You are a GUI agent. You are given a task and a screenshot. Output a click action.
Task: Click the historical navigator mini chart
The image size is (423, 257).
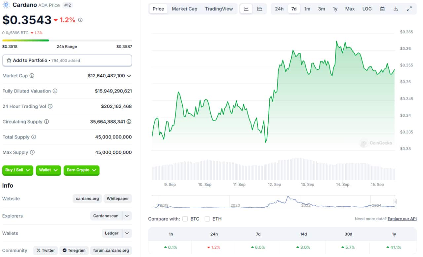coord(273,202)
